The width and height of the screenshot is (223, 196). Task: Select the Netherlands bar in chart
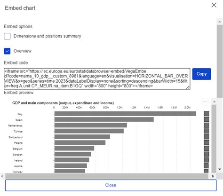point(91,125)
